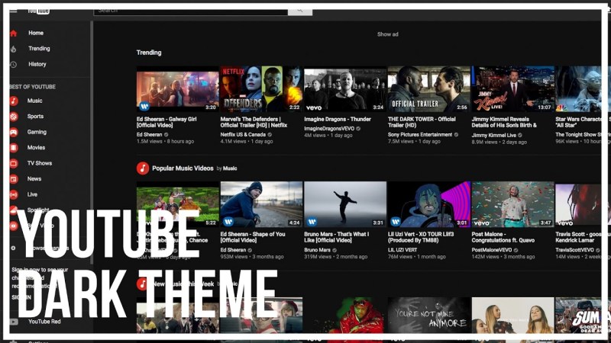Screen dimensions: 611x343
Task: Click 'Post Malone - Congratulations ft. Quavo' title
Action: click(503, 237)
